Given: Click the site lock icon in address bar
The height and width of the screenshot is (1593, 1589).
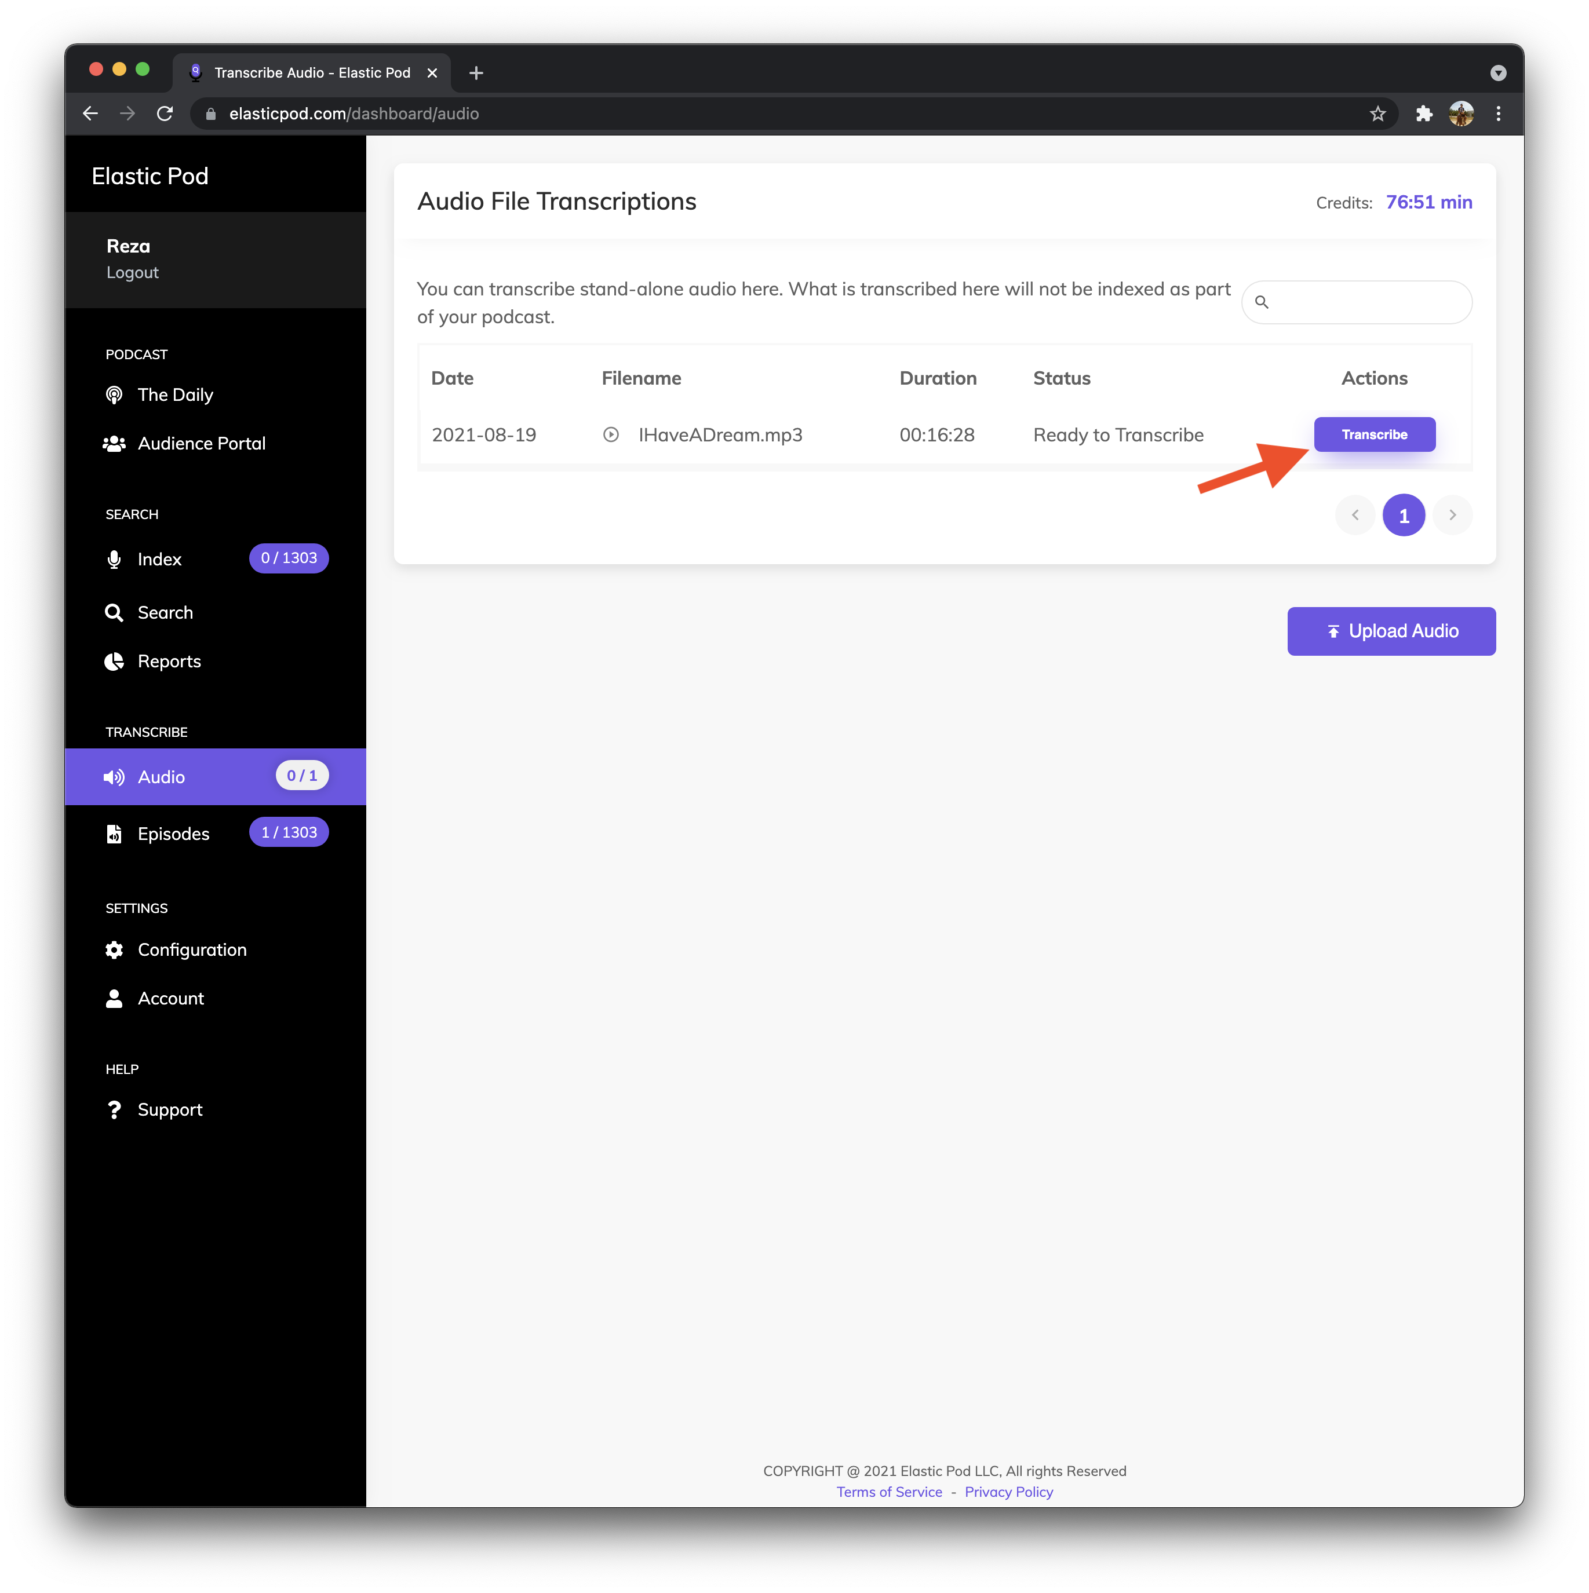Looking at the screenshot, I should coord(211,114).
